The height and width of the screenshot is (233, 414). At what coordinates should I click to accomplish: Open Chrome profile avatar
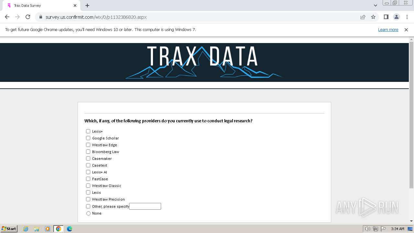[x=396, y=17]
